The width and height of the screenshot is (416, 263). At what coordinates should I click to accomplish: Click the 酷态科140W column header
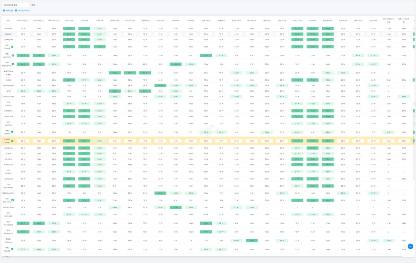[x=328, y=20]
